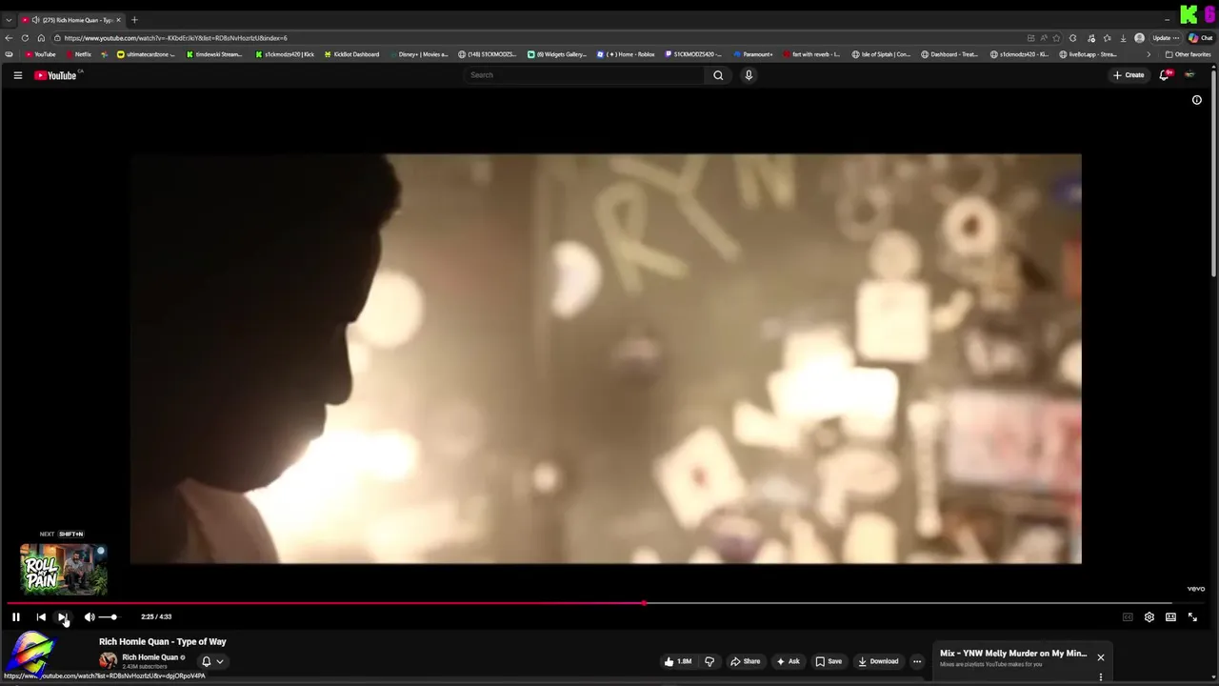Open a new browser tab

(x=134, y=20)
